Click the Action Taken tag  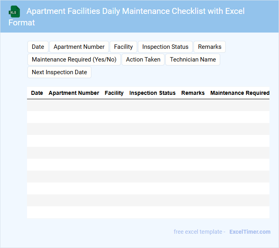tap(143, 60)
